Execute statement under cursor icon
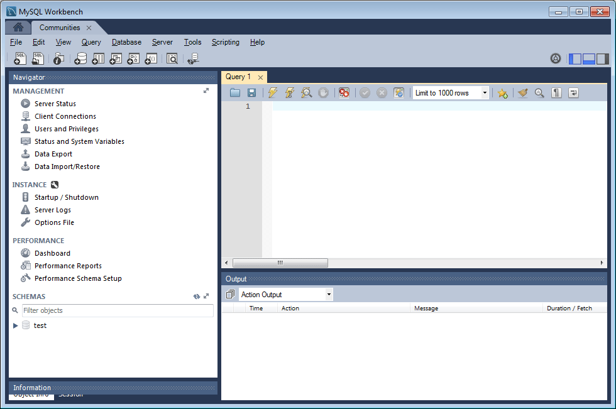Image resolution: width=616 pixels, height=409 pixels. click(x=290, y=92)
